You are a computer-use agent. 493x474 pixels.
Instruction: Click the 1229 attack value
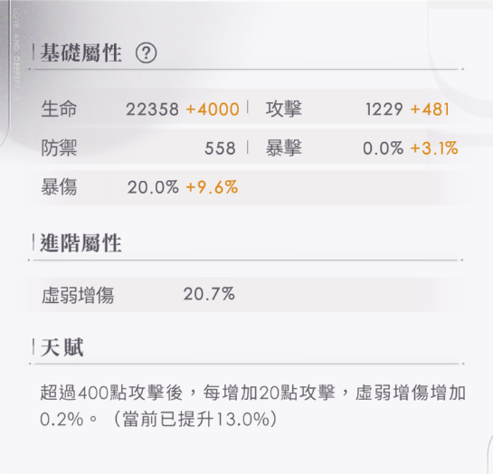(384, 109)
